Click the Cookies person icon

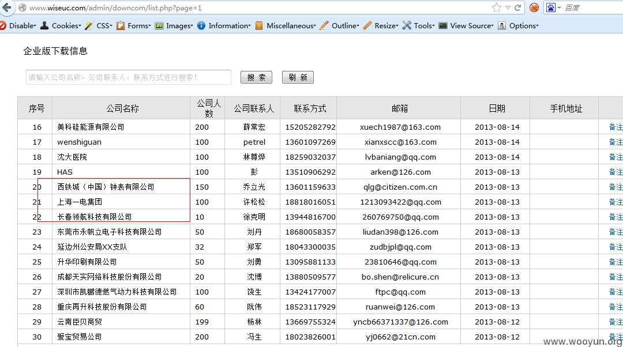tap(44, 25)
